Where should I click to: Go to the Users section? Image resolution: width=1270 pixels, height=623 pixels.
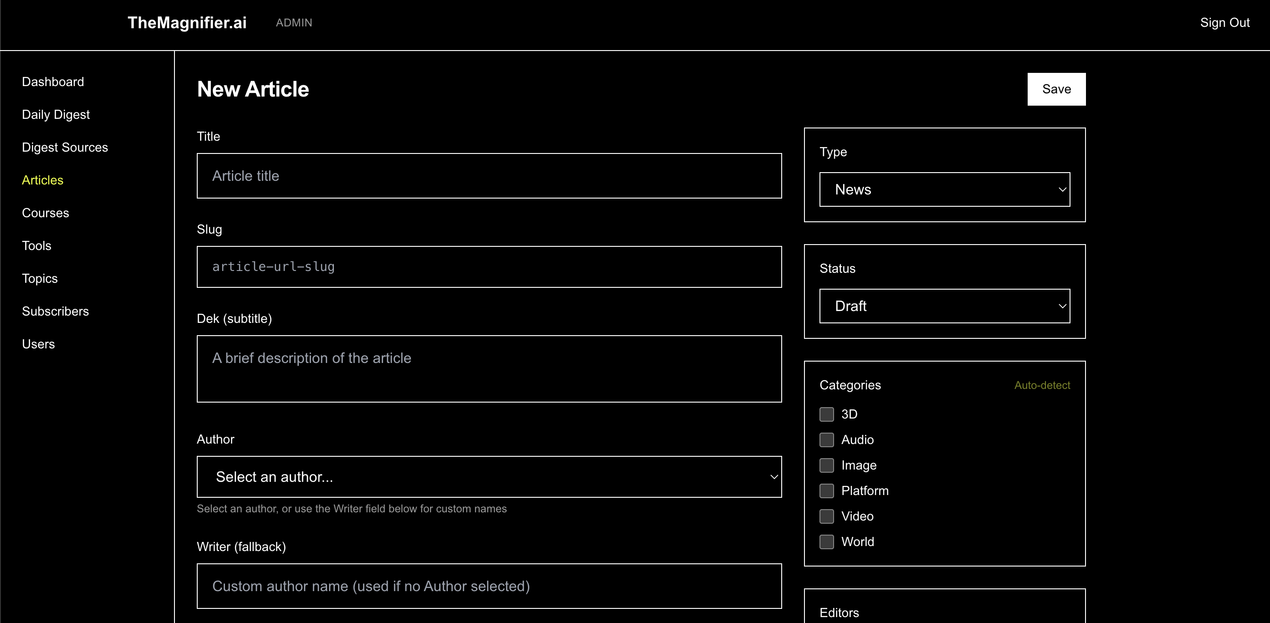click(x=38, y=344)
